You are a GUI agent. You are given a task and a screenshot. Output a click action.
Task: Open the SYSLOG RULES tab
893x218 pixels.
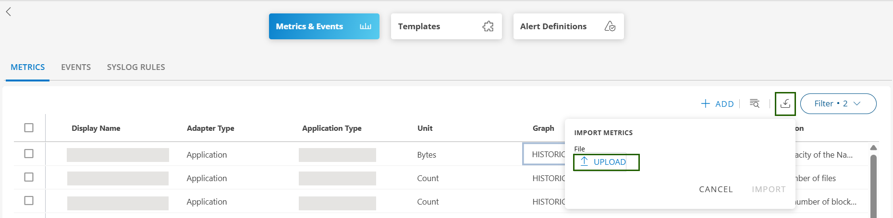136,67
